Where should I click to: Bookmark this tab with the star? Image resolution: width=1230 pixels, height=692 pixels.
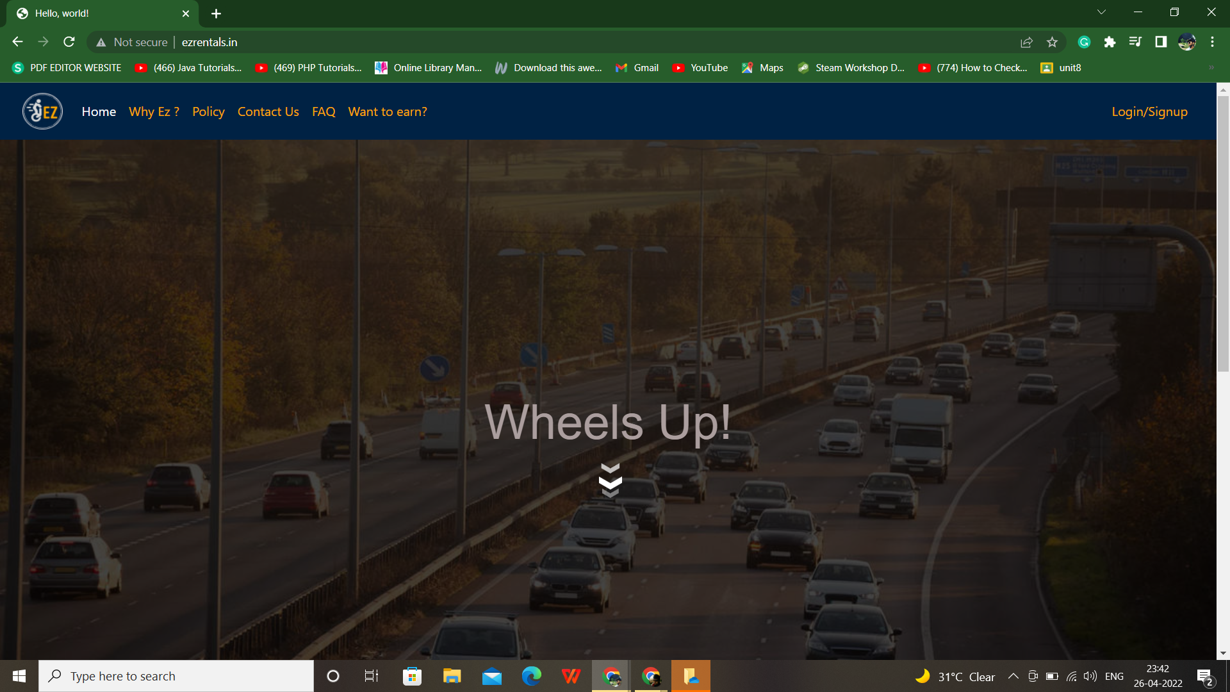tap(1052, 42)
